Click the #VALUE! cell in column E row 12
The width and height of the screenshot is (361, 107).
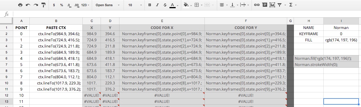pyautogui.click(x=162, y=95)
